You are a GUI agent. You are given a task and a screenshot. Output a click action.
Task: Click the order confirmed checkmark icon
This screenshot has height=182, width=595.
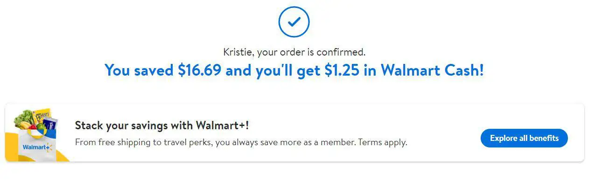[x=294, y=21]
